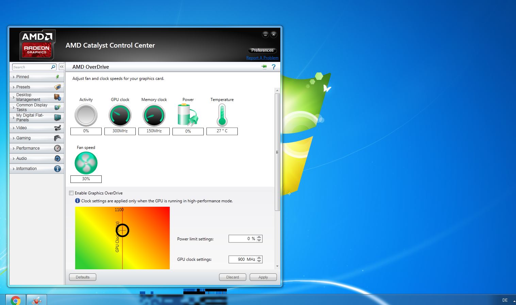Expand the Video section
This screenshot has width=516, height=305.
37,128
